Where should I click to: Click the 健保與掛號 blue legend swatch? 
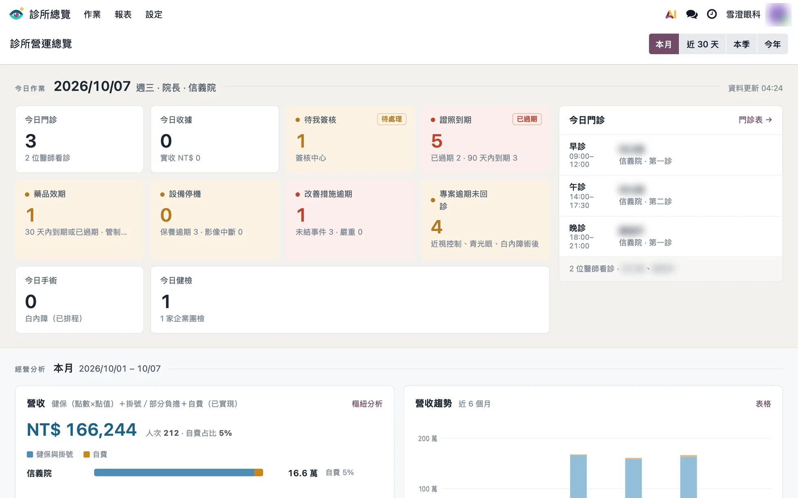30,454
